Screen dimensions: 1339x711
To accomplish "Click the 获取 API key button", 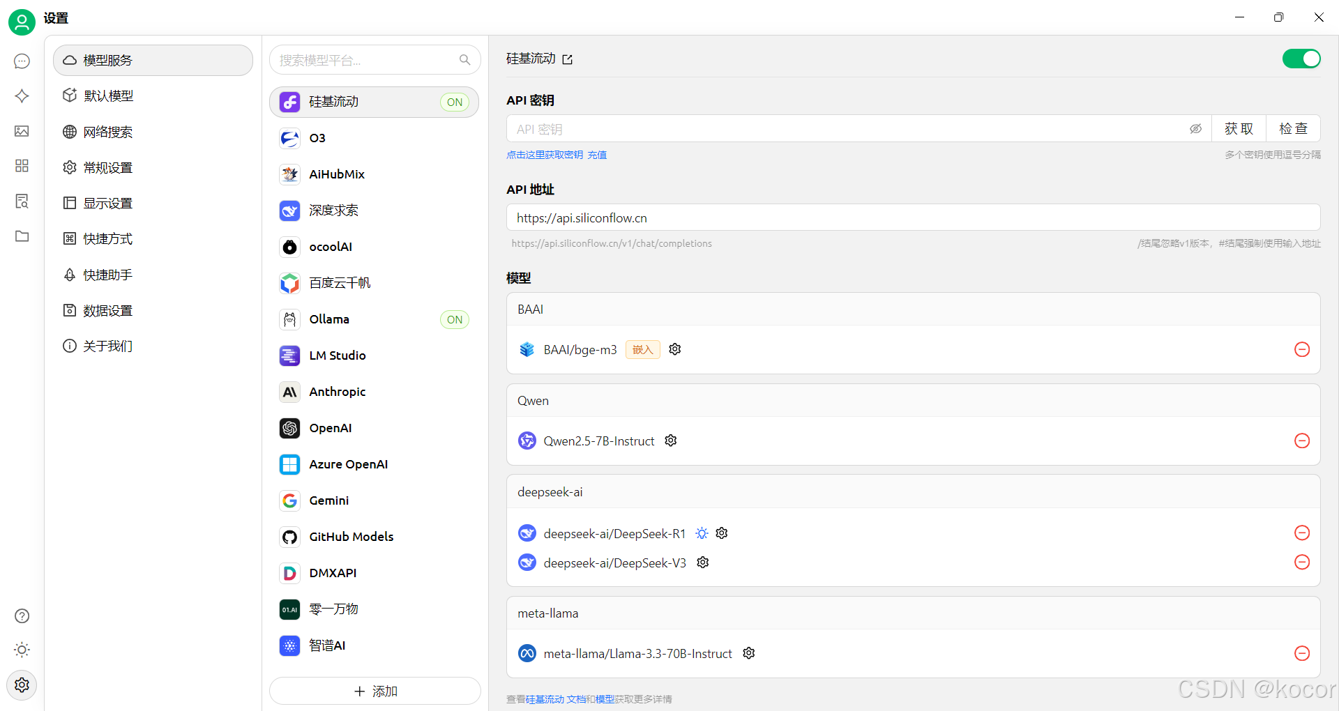I will (1239, 129).
